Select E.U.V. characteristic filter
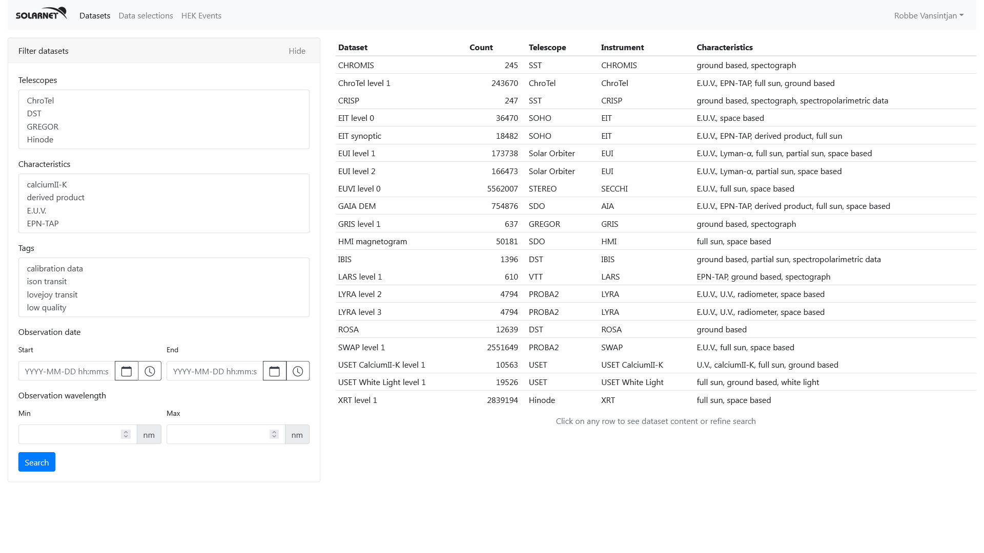 click(164, 210)
